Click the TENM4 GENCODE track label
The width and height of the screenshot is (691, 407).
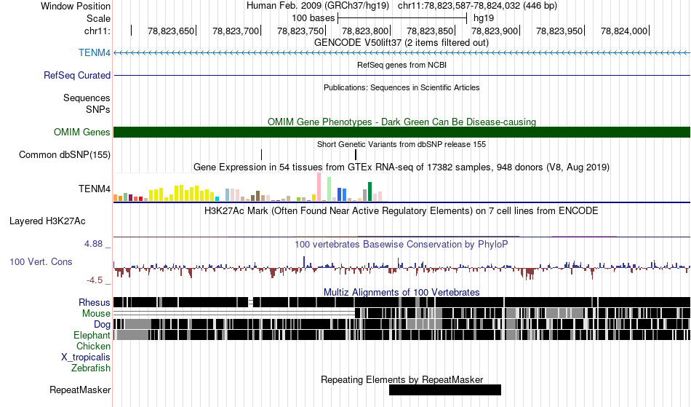tap(95, 53)
